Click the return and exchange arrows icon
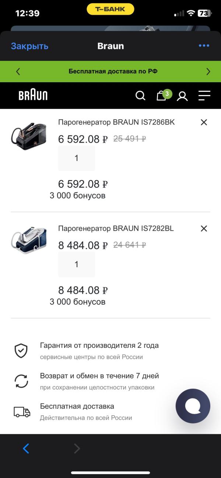The image size is (221, 478). pos(21,380)
